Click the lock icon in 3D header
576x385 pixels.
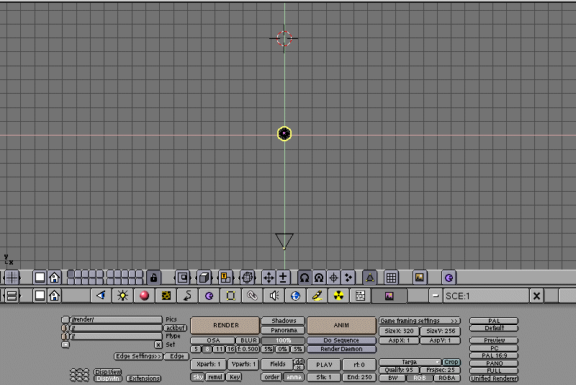(153, 277)
